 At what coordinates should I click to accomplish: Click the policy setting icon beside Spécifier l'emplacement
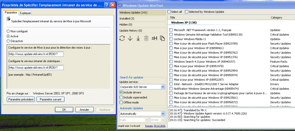(9, 19)
